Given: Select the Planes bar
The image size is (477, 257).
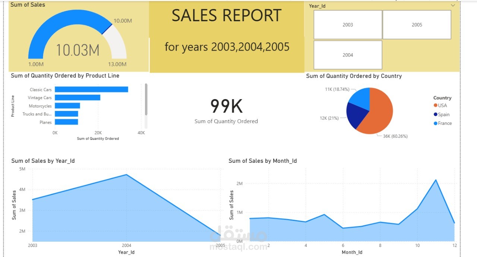Looking at the screenshot, I should coord(66,122).
